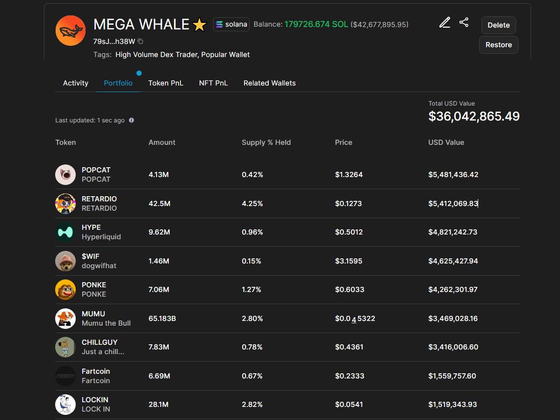
Task: Open the LOCKIN token name
Action: coord(95,399)
